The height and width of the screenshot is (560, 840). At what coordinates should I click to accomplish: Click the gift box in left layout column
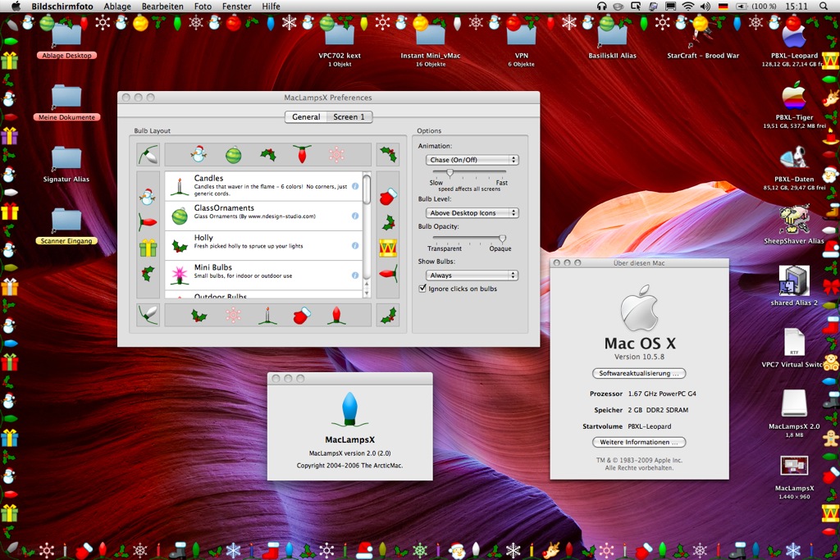click(x=148, y=248)
